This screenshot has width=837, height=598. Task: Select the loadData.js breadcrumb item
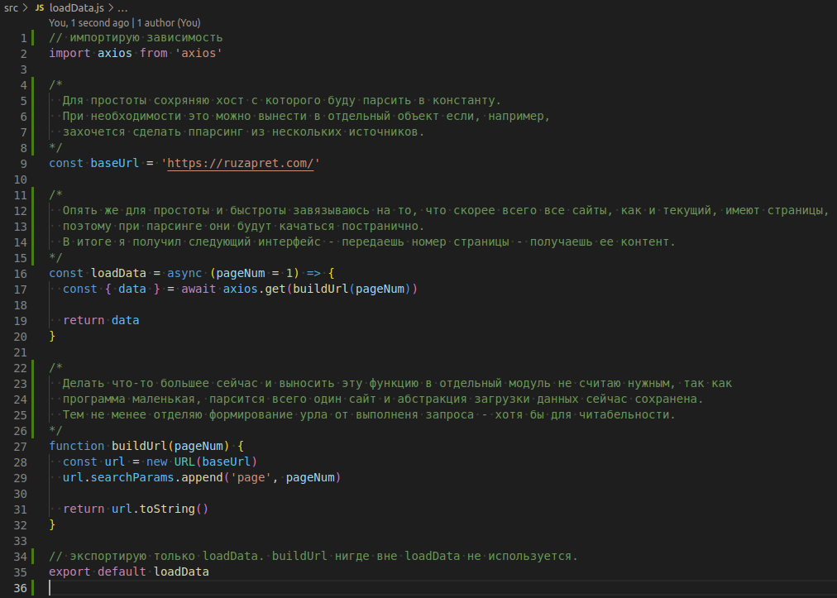[x=76, y=7]
